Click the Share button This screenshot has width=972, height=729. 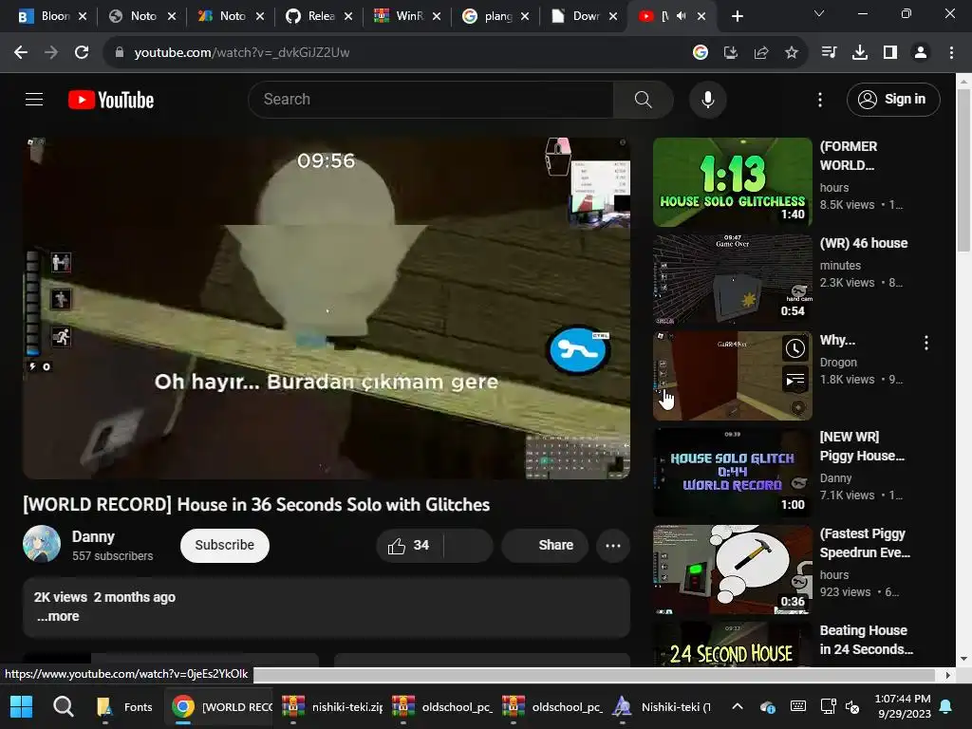coord(545,546)
